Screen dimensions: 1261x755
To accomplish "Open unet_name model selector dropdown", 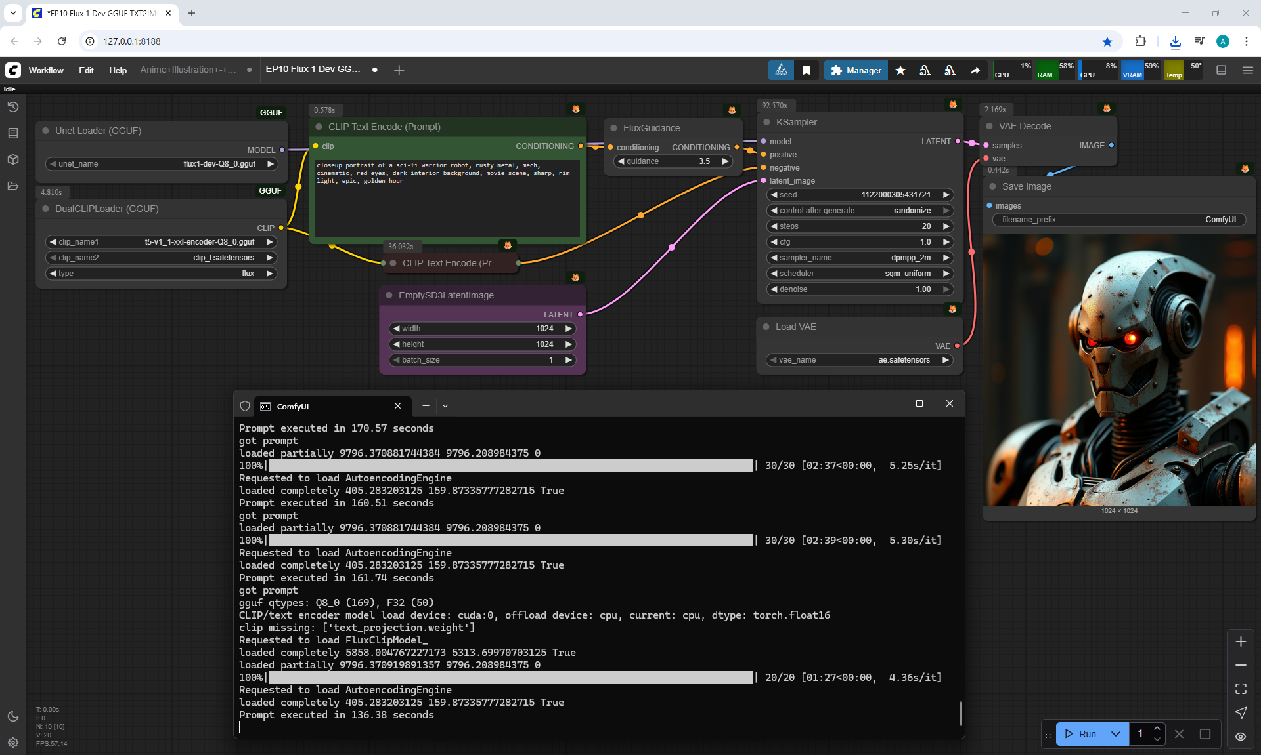I will click(x=161, y=164).
